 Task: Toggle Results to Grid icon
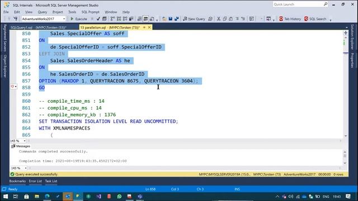[x=145, y=19]
